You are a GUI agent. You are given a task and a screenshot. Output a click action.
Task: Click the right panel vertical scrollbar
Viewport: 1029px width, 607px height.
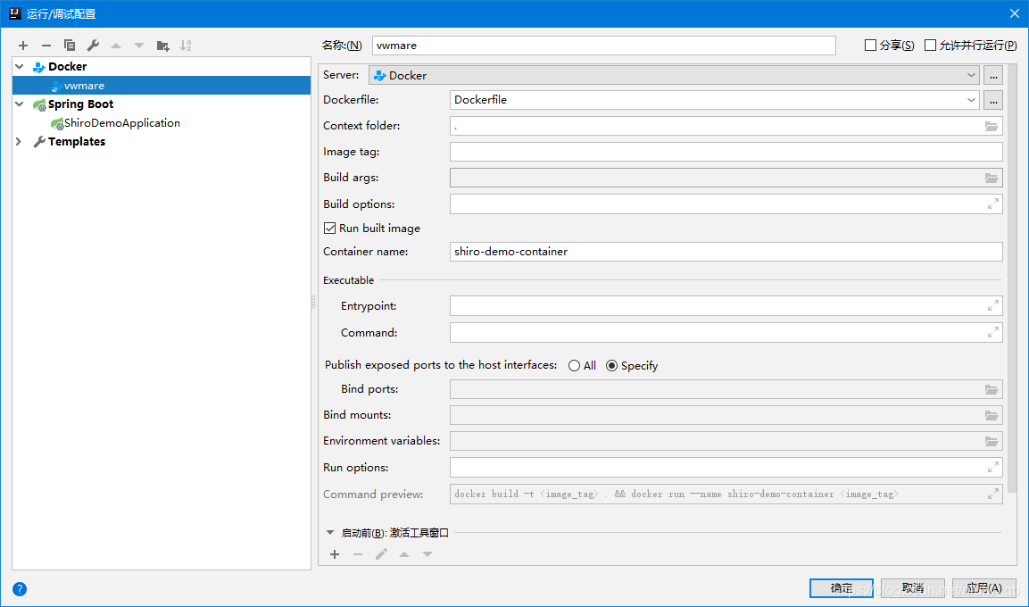coord(1012,279)
